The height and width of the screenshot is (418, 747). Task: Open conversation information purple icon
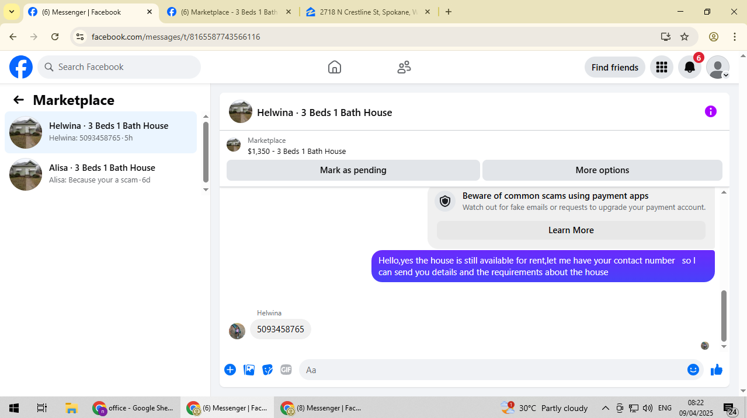(x=711, y=111)
